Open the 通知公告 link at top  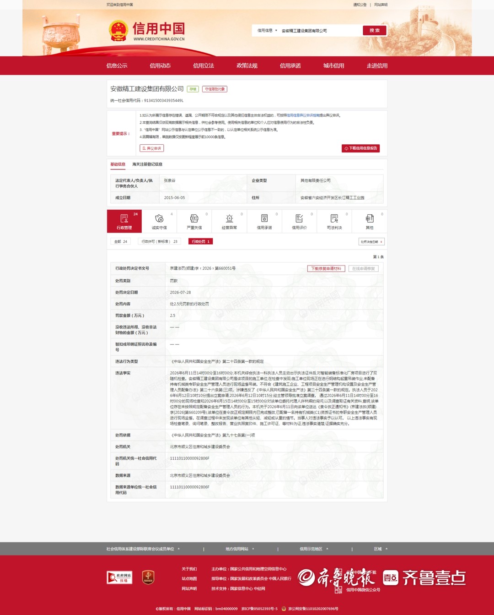pos(360,5)
